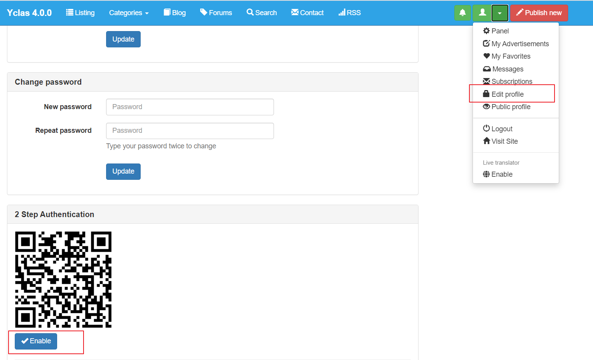Open the Forums page
The height and width of the screenshot is (360, 593).
[216, 13]
